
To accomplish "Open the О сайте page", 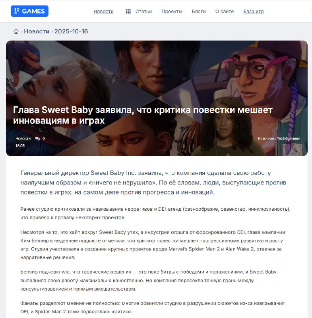I will point(225,12).
